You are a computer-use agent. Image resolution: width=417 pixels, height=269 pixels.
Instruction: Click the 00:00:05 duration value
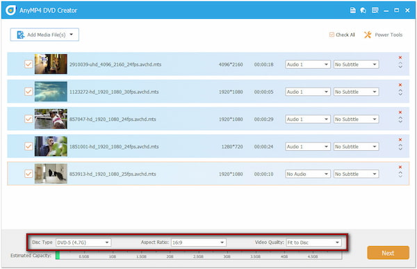tap(263, 92)
